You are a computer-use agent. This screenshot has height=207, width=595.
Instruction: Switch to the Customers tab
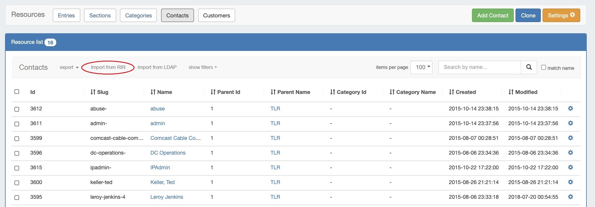click(x=216, y=15)
